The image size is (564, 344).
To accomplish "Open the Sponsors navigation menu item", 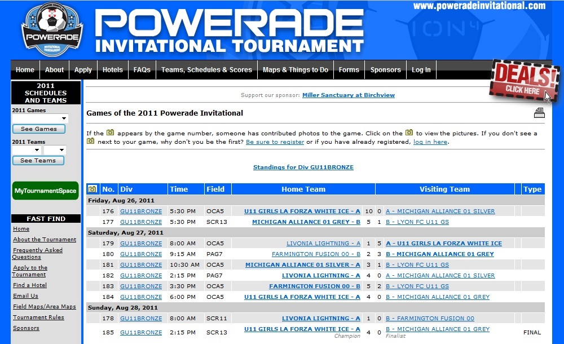I will 386,70.
